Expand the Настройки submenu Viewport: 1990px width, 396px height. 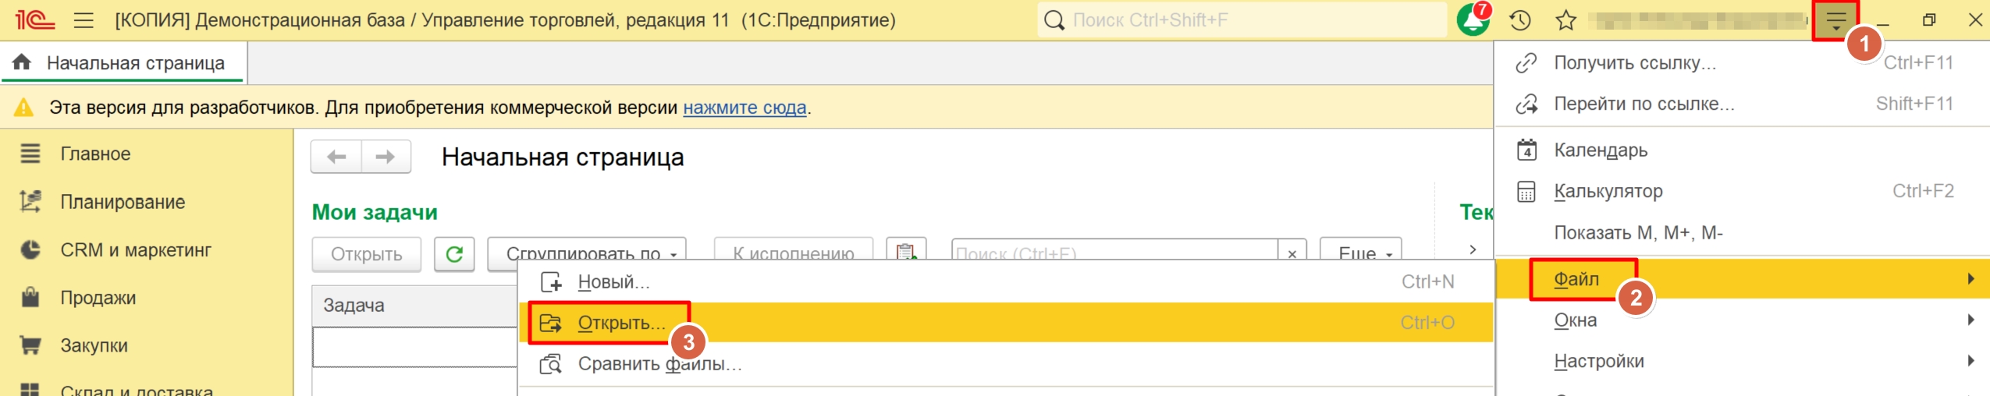tap(1598, 361)
